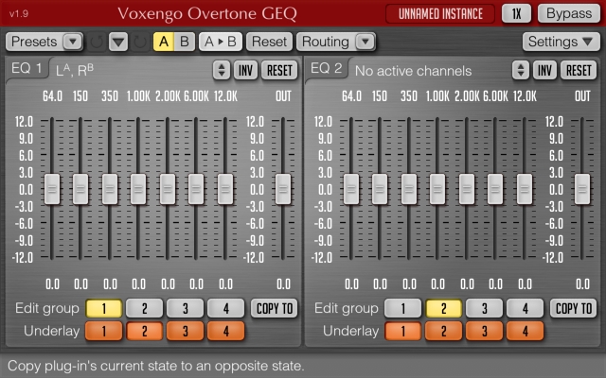This screenshot has width=606, height=378.
Task: Open the undo history dropdown arrow
Action: [x=118, y=42]
